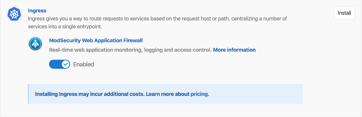Disable the ModSecurity Web Application Firewall toggle
This screenshot has height=117, width=362.
pos(59,64)
